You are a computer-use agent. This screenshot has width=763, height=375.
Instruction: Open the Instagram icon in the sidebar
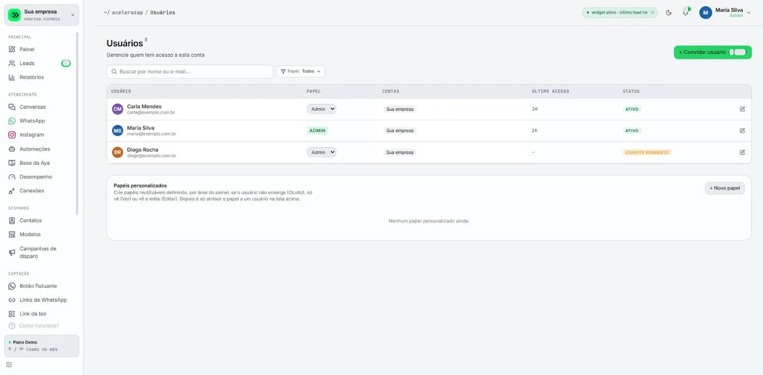[x=12, y=134]
